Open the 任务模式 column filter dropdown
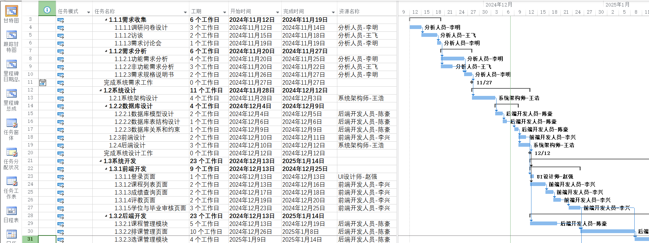 coord(89,12)
